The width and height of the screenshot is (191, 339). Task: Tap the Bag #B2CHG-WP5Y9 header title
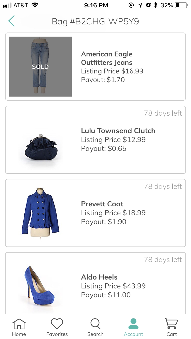95,22
